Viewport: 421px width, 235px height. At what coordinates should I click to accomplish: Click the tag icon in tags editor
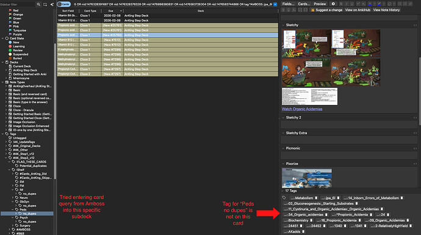tap(284, 198)
